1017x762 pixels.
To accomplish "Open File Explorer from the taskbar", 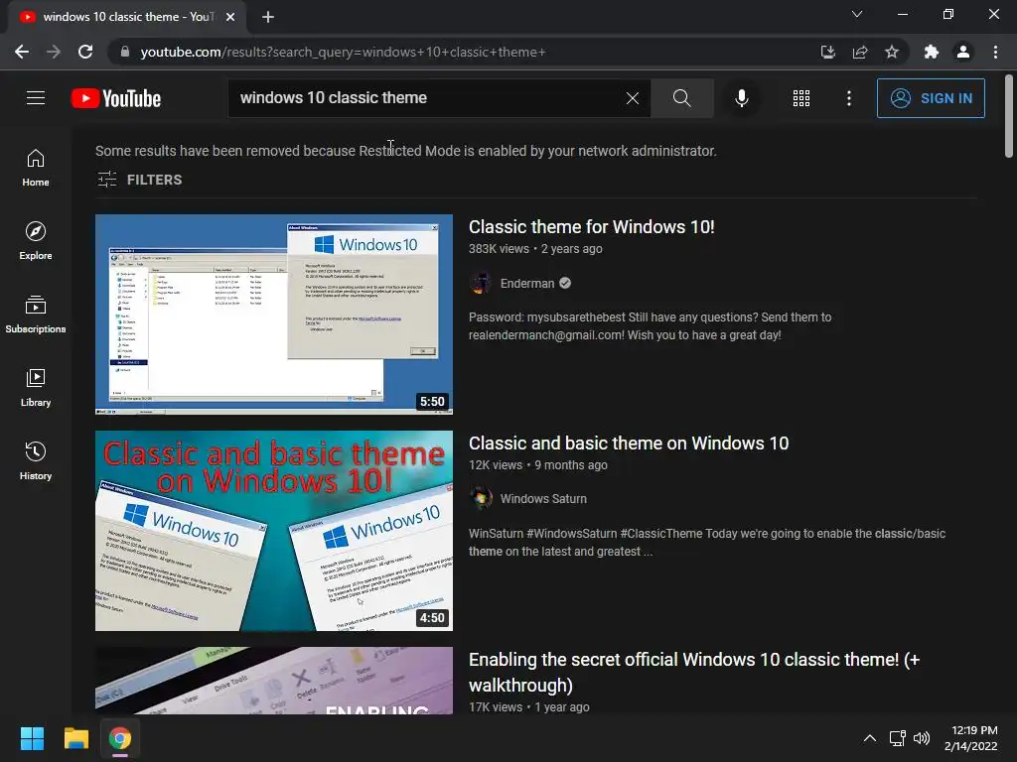I will [x=75, y=738].
